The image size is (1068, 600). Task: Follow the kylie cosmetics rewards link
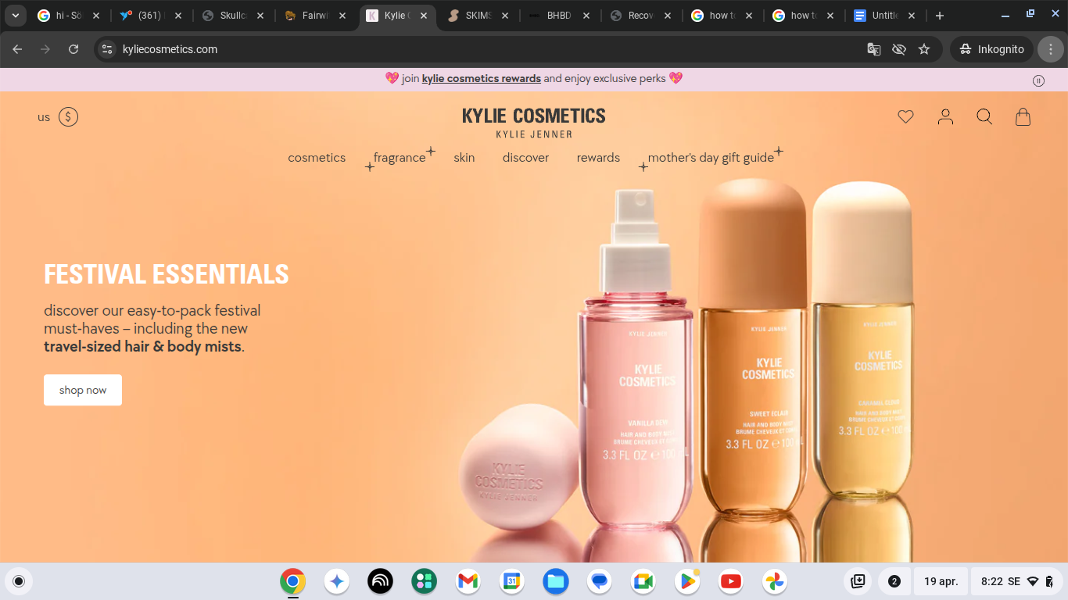pyautogui.click(x=482, y=79)
